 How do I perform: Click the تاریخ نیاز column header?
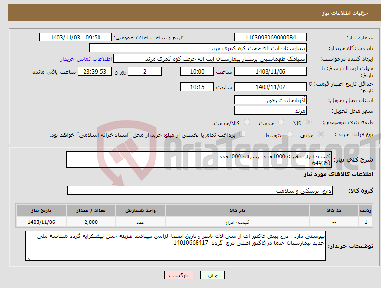(42, 210)
